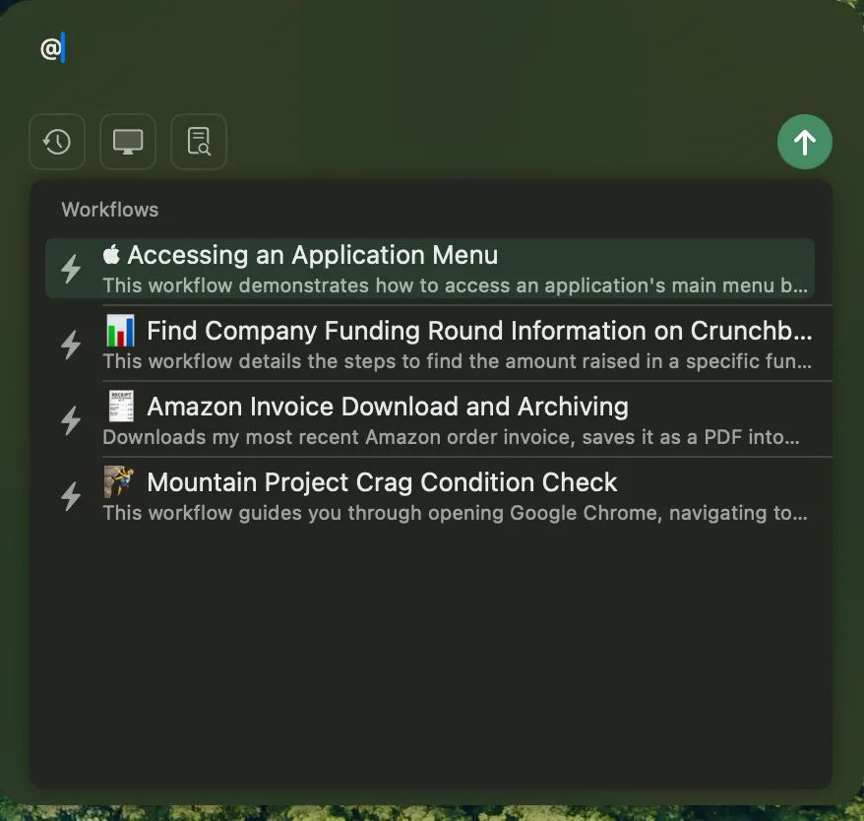
Task: Click lightning bolt beside Mountain Project Crag
Action: pos(71,496)
